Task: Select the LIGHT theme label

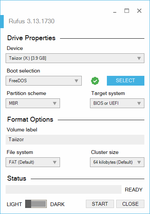Action: (14, 204)
